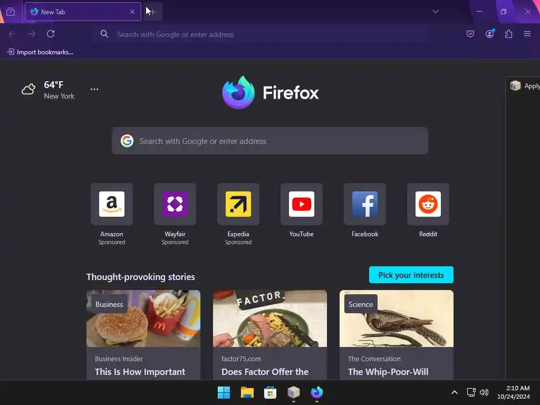Click the Firefox icon on the taskbar
Screen dimensions: 540x405
[316, 392]
